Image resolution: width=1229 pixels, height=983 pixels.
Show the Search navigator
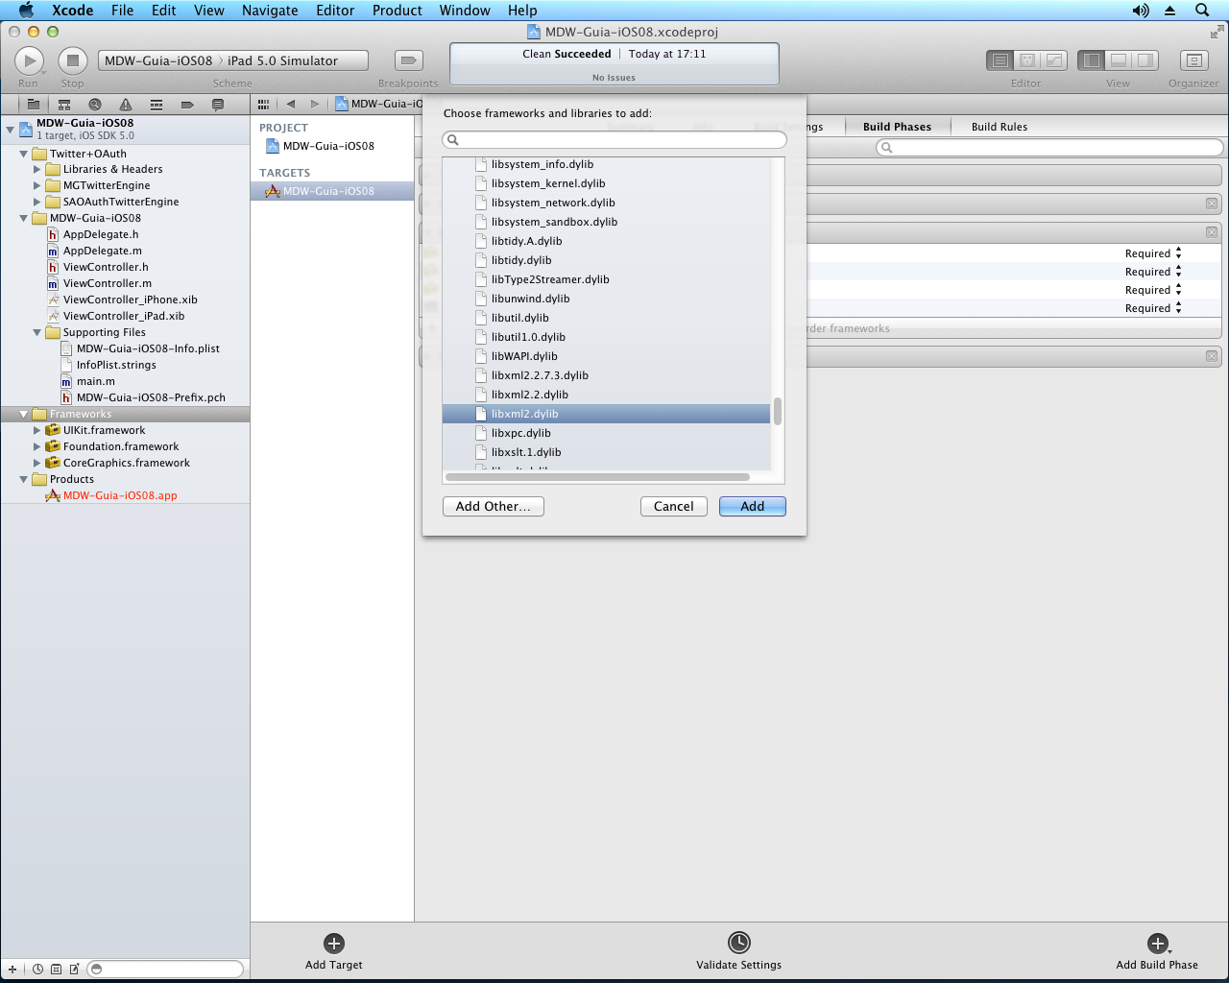(95, 105)
